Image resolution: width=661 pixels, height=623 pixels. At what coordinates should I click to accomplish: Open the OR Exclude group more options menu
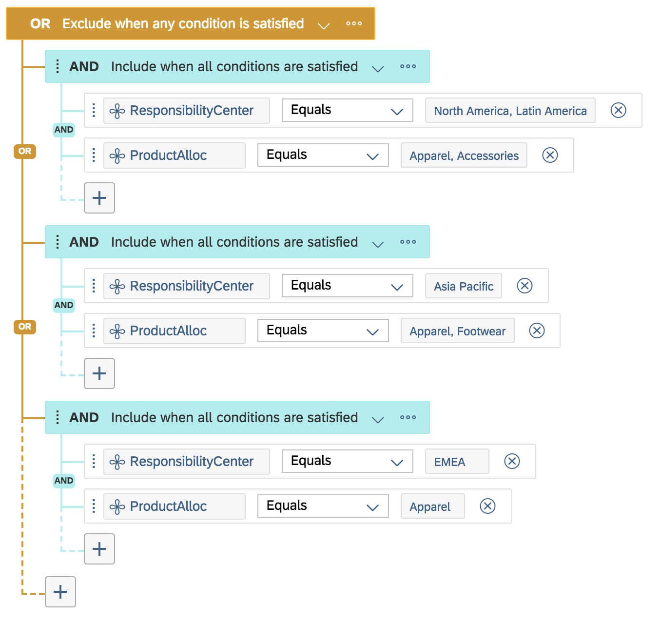click(354, 23)
